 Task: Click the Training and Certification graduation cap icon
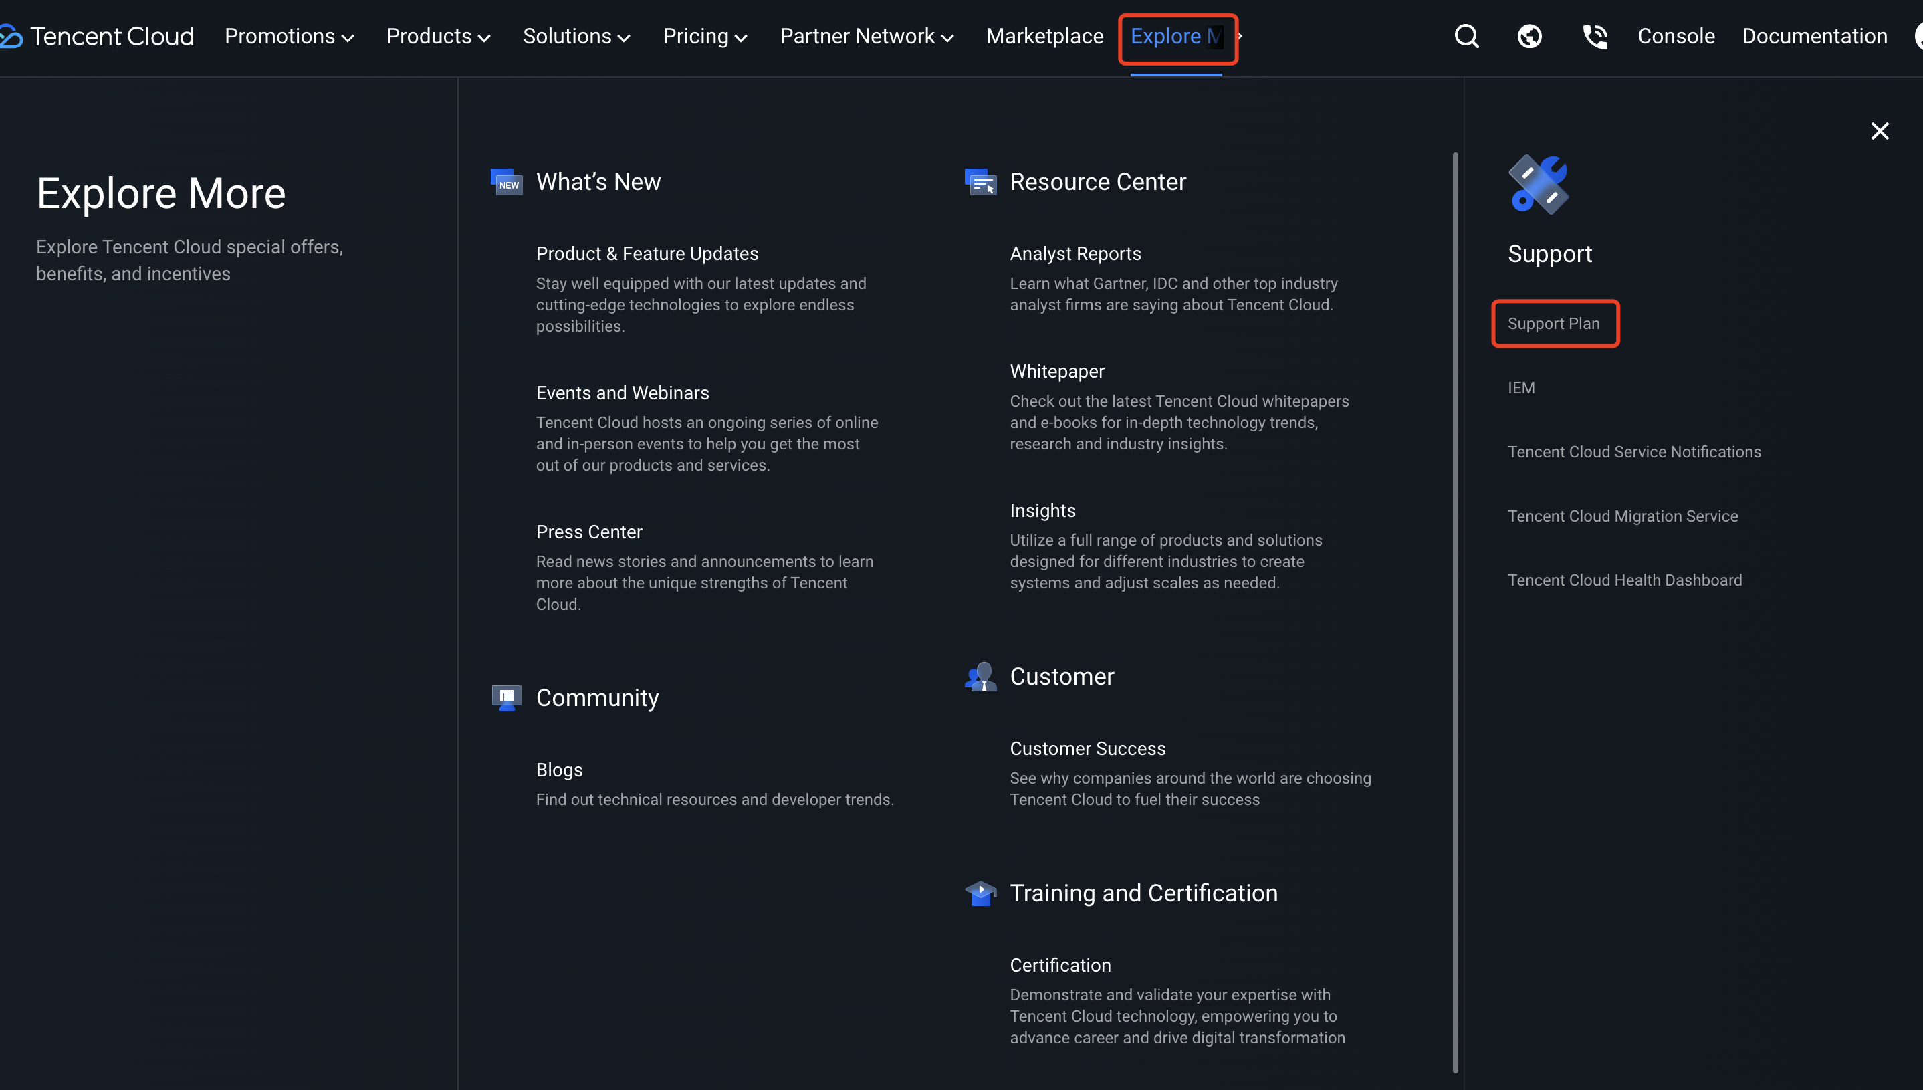(981, 893)
